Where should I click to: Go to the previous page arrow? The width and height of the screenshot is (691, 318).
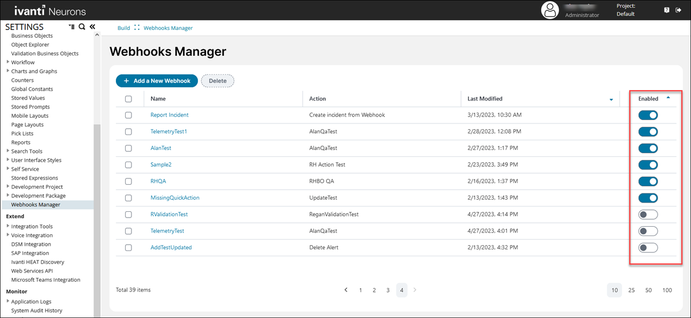[346, 290]
